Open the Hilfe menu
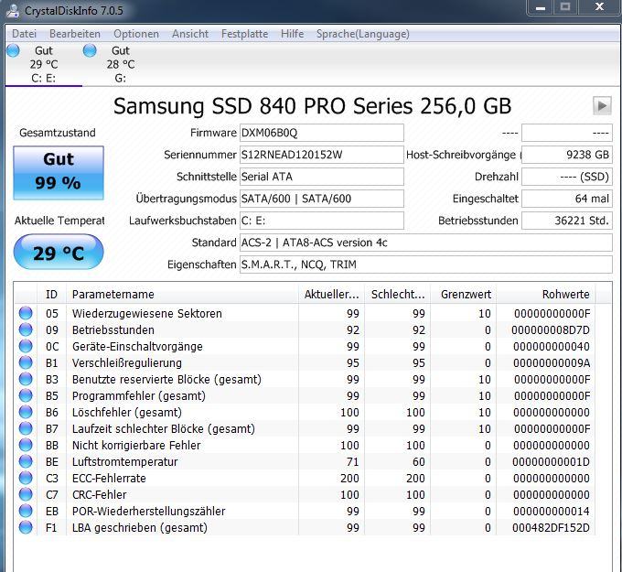 pos(292,34)
